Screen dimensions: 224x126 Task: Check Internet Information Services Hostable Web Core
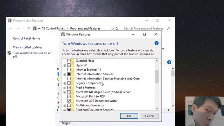[x=69, y=78]
